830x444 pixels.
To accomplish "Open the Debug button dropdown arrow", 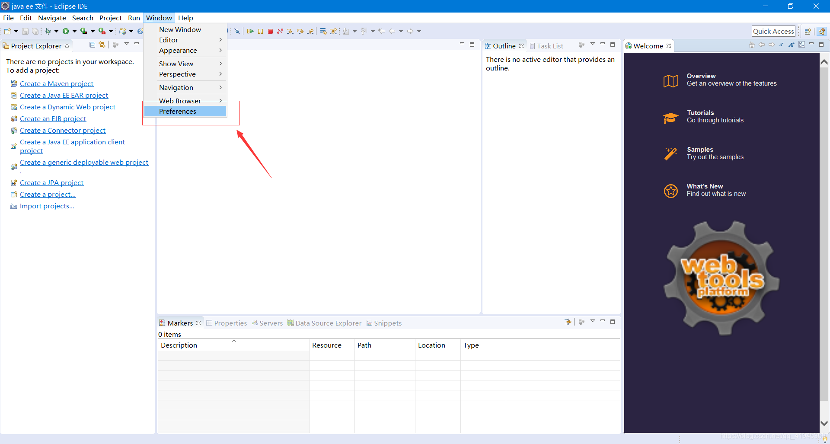I will pyautogui.click(x=56, y=31).
